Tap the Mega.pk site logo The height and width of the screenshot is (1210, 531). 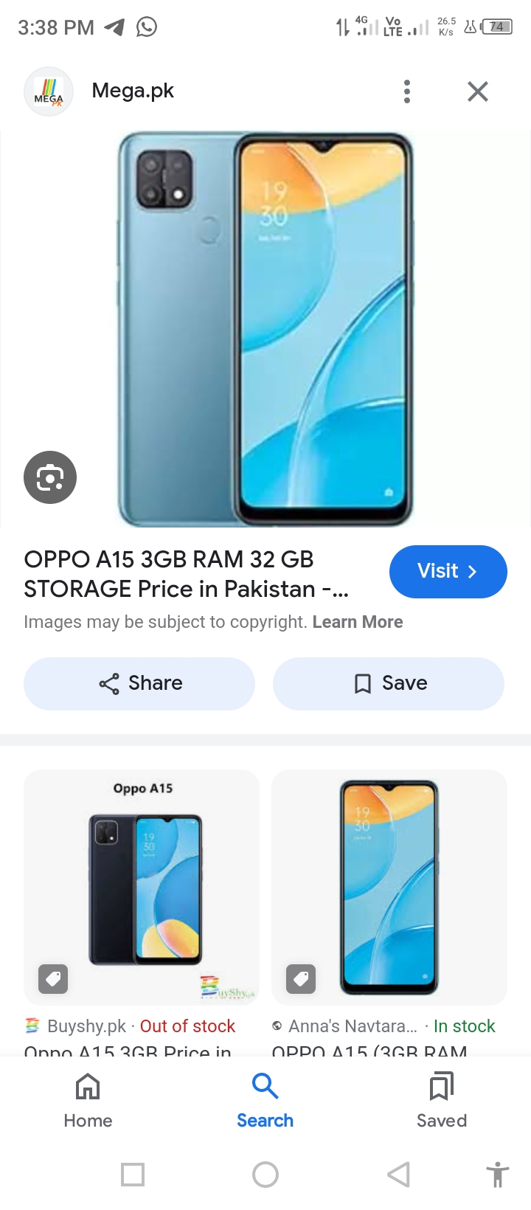coord(49,91)
